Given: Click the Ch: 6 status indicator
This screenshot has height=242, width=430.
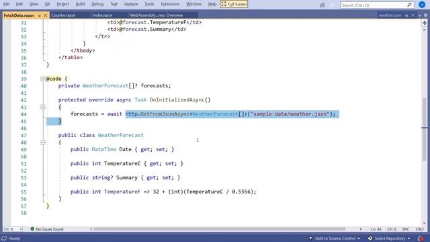Looking at the screenshot, I should point(392,229).
